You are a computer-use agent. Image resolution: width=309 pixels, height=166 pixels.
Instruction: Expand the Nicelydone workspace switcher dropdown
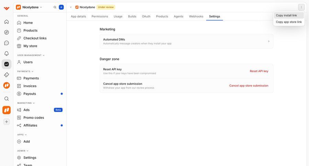tap(29, 7)
